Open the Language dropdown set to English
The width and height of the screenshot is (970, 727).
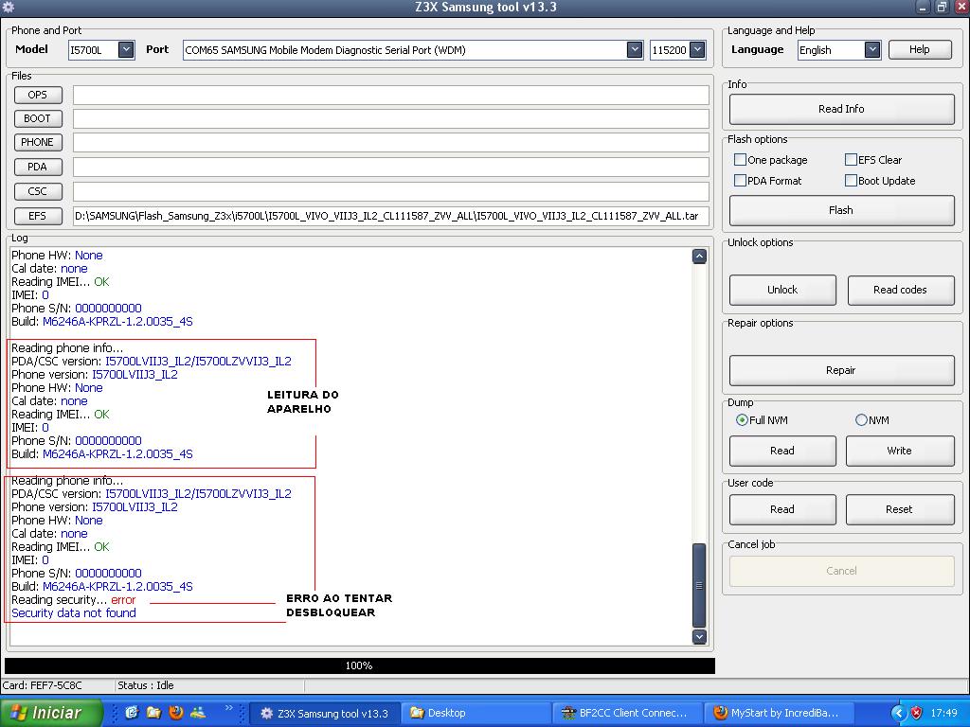(x=872, y=50)
